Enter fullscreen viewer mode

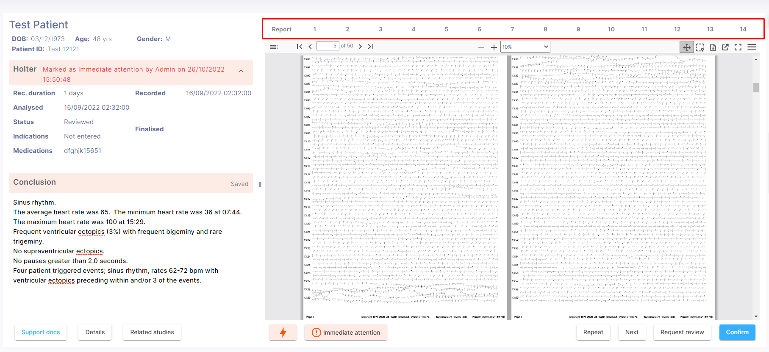coord(738,47)
